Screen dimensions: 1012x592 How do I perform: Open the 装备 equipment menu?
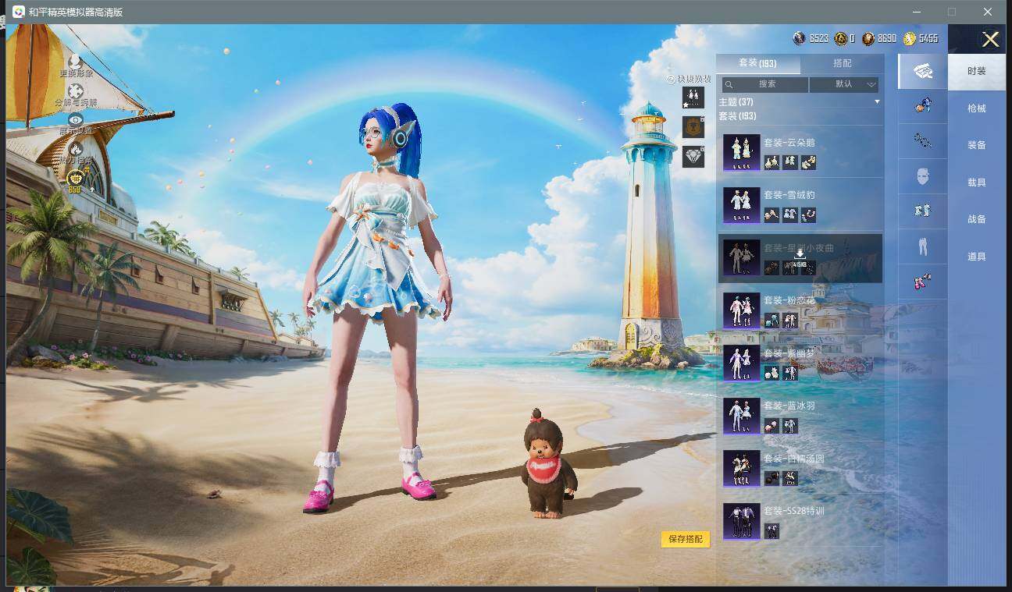pyautogui.click(x=977, y=145)
